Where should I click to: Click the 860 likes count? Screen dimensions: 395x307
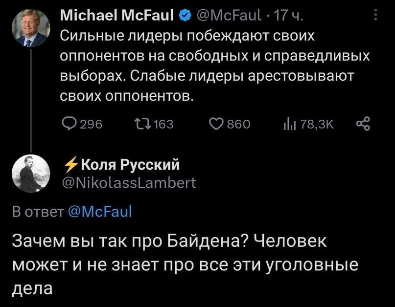click(x=239, y=124)
